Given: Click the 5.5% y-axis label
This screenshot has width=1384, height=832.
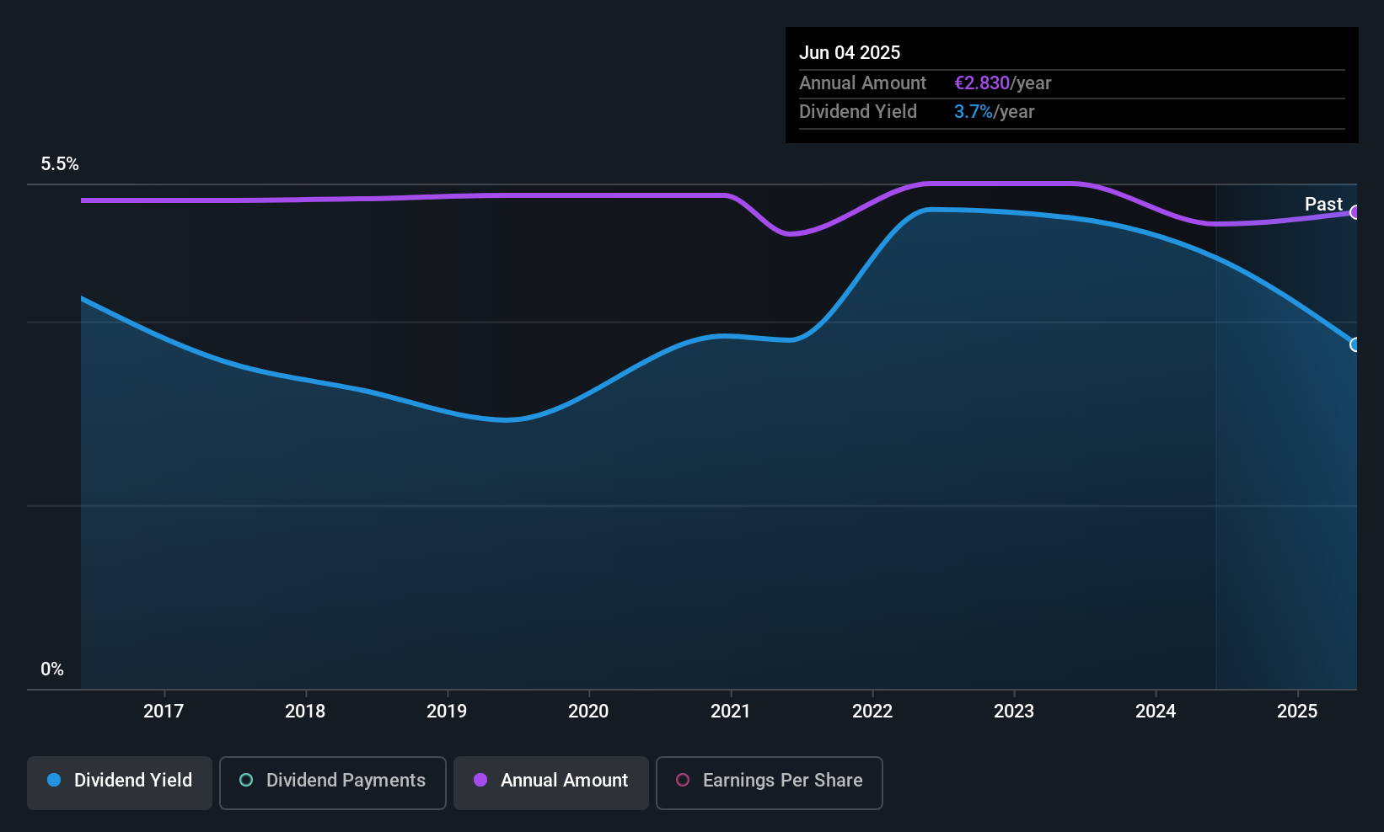Looking at the screenshot, I should (x=60, y=164).
